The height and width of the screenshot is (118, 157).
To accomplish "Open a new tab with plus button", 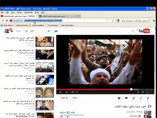I will (x=79, y=16).
